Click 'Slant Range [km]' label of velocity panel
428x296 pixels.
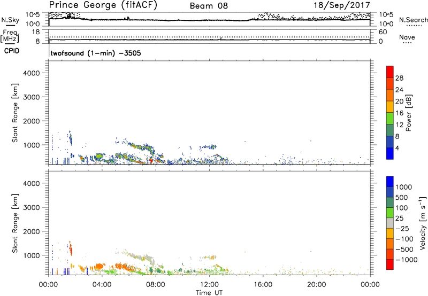(15, 223)
